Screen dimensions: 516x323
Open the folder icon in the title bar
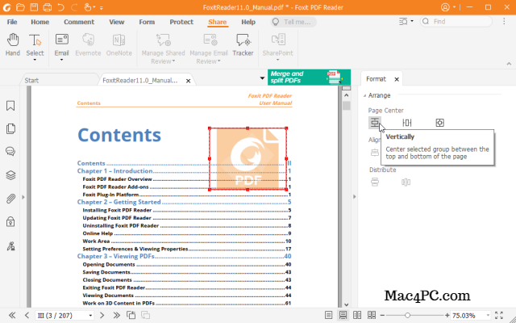(20, 7)
